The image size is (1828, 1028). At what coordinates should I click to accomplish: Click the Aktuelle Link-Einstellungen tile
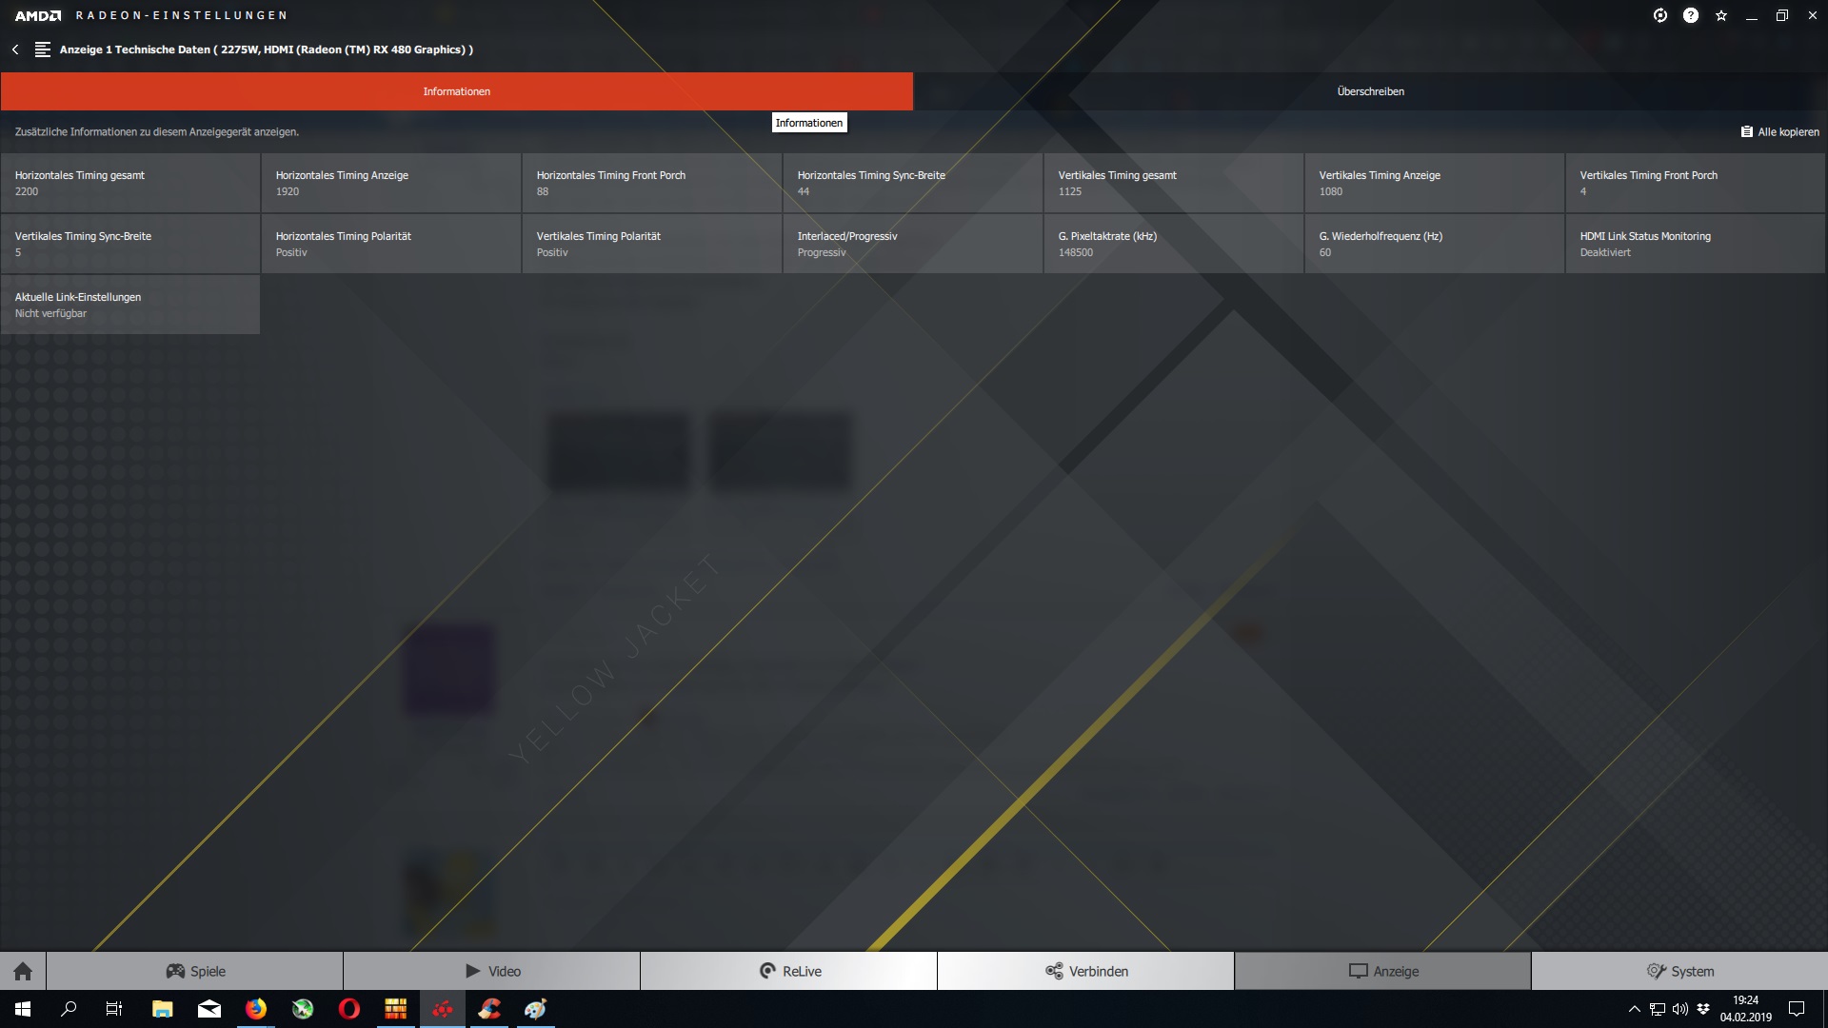click(130, 305)
